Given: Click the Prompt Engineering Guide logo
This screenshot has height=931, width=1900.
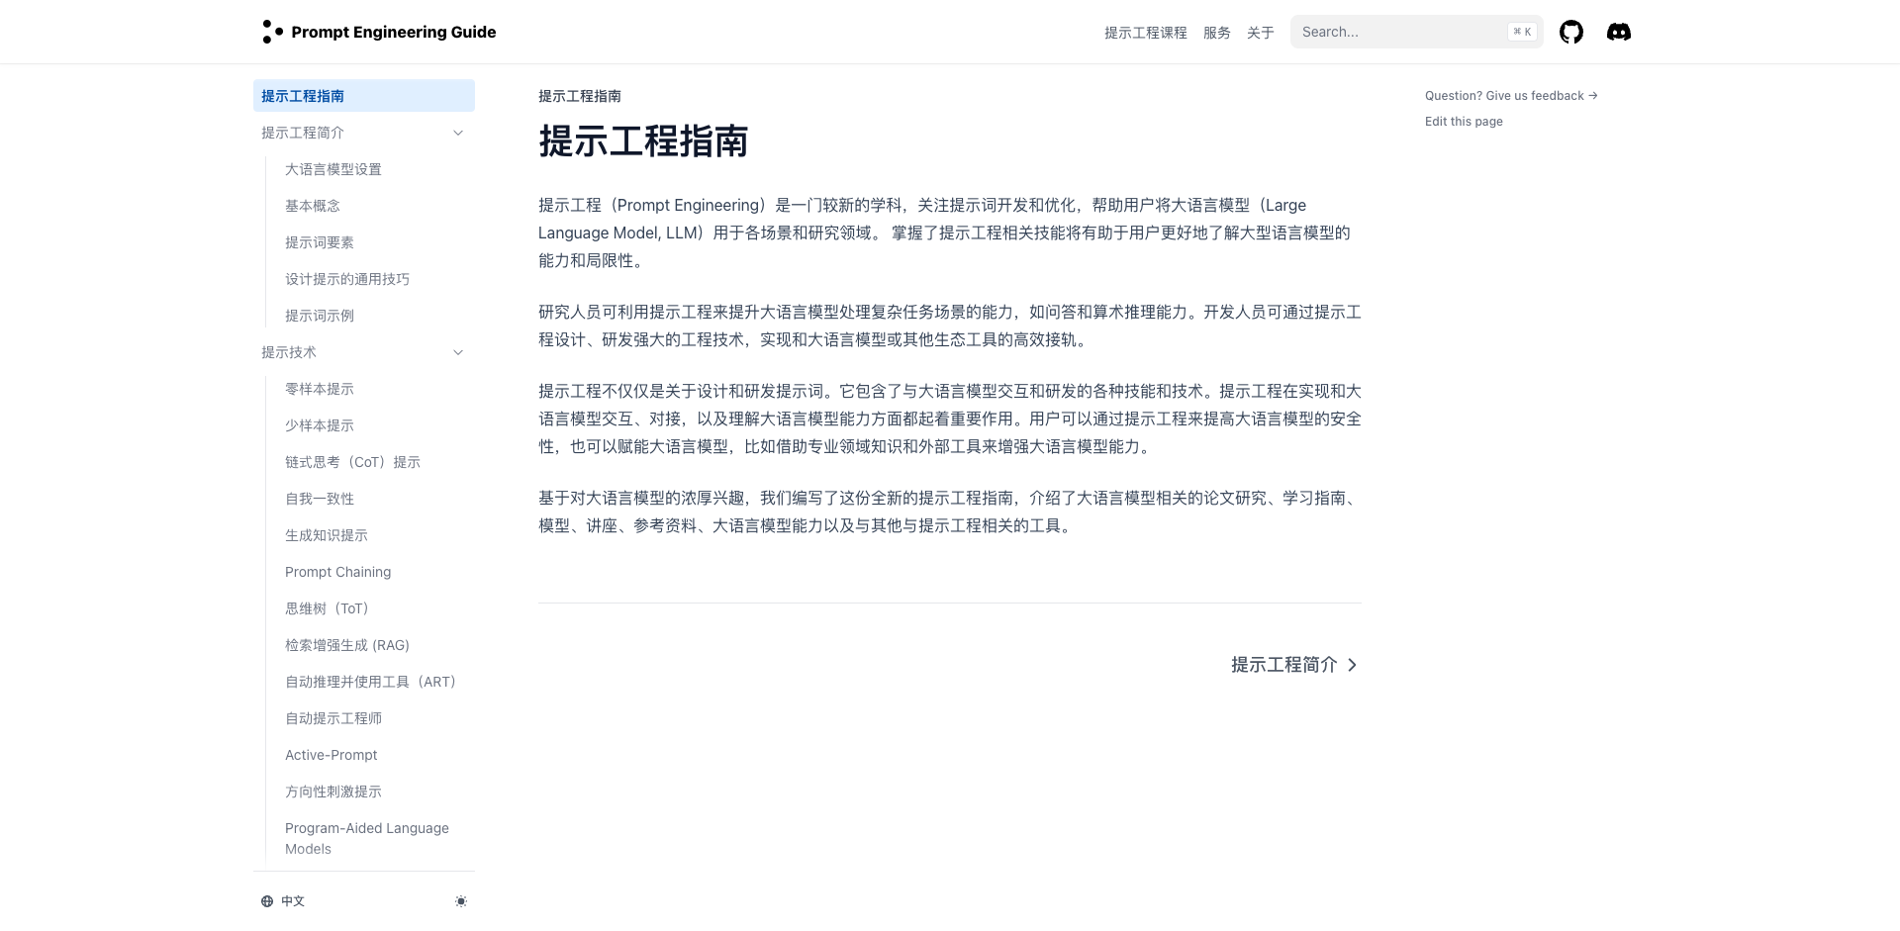Looking at the screenshot, I should pos(379,32).
